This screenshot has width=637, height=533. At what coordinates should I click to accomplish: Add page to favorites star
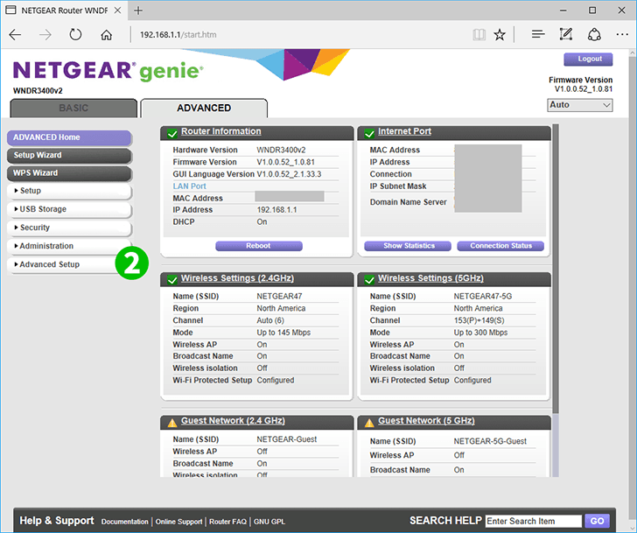500,35
